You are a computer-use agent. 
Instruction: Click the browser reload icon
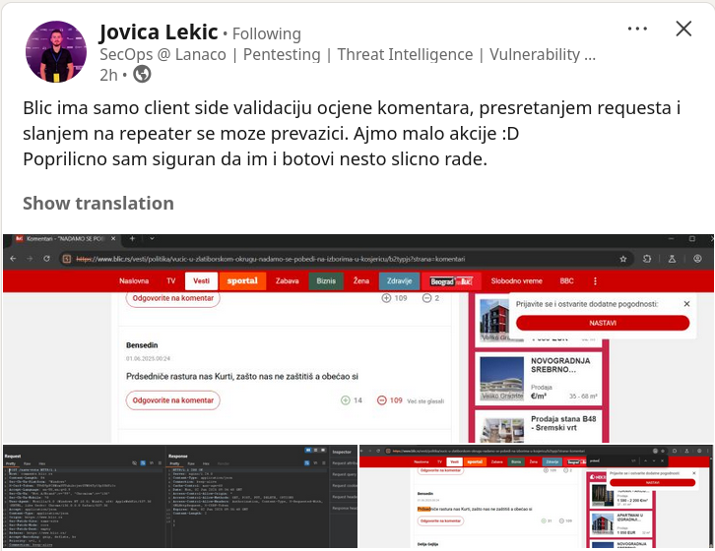(x=46, y=259)
